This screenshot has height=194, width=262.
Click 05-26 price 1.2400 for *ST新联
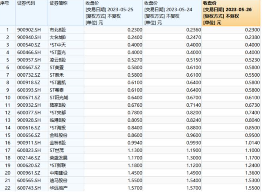(252, 166)
